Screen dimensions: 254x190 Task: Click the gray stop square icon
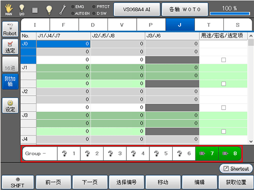coord(35,10)
